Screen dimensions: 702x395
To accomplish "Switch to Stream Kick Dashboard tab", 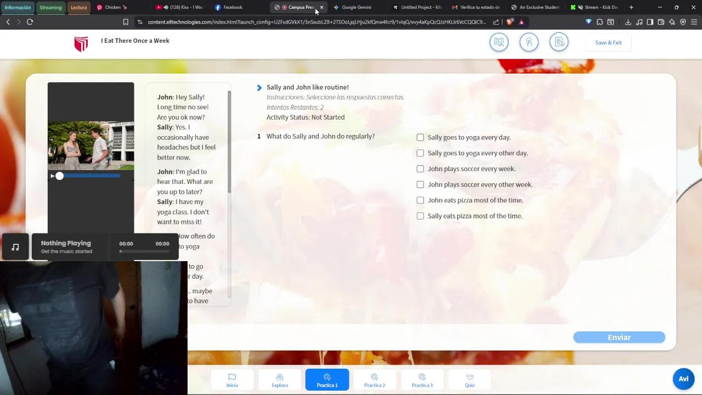I will [595, 7].
